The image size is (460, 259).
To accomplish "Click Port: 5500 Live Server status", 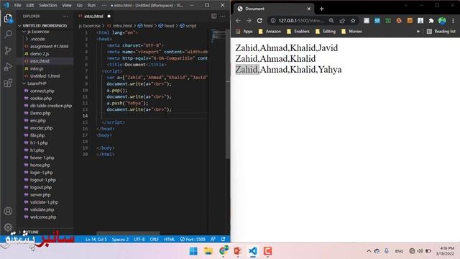I will click(193, 240).
